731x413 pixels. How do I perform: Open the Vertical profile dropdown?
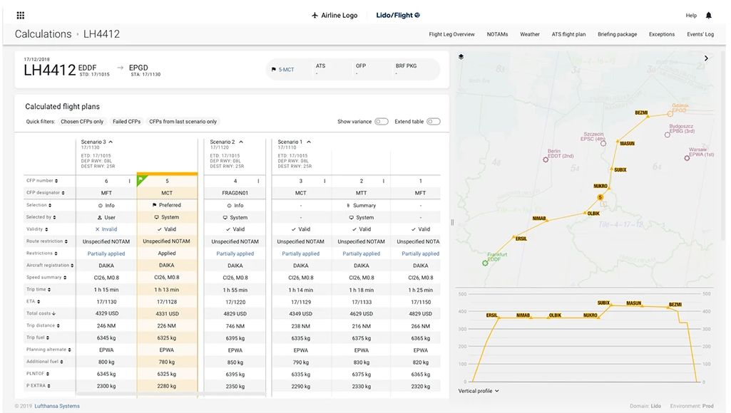(x=479, y=391)
